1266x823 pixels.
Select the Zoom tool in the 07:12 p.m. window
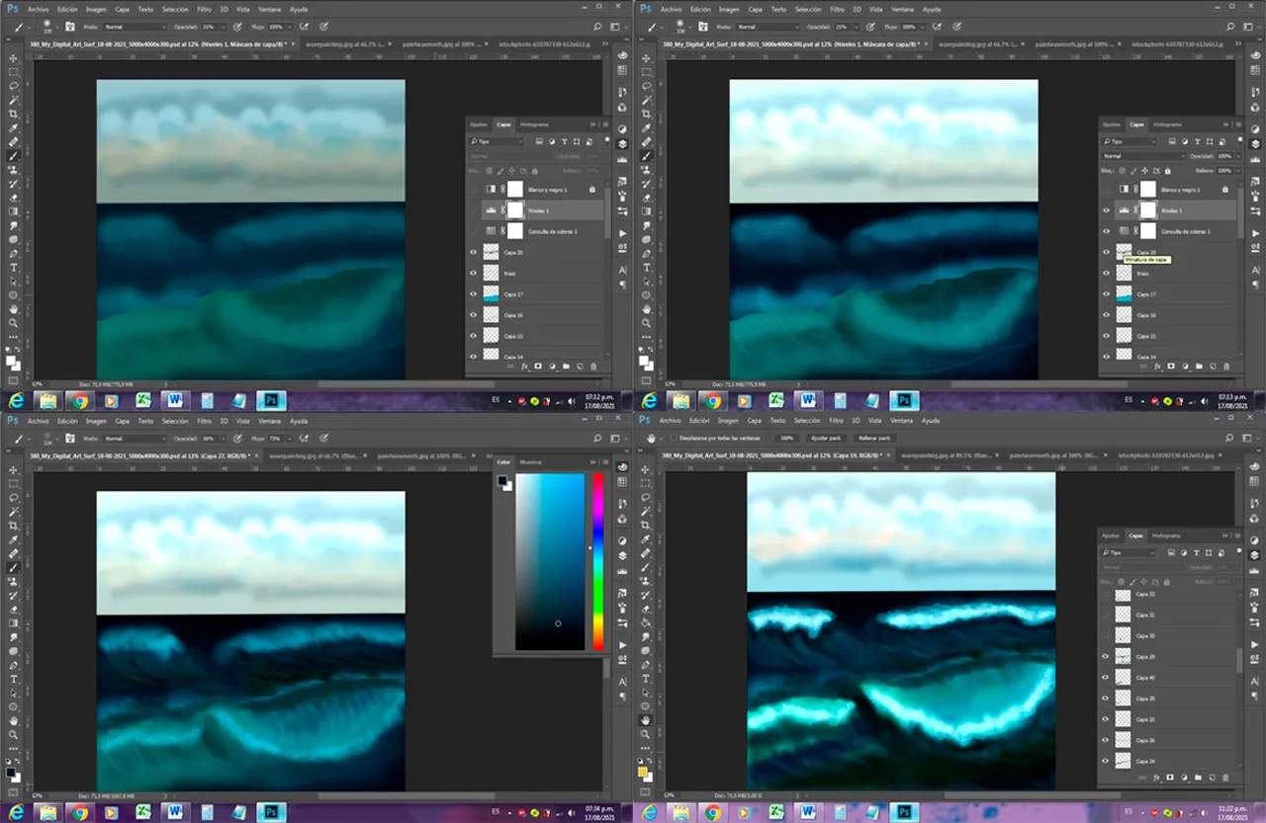(14, 322)
